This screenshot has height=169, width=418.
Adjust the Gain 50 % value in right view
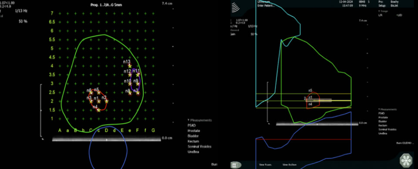pyautogui.click(x=254, y=34)
